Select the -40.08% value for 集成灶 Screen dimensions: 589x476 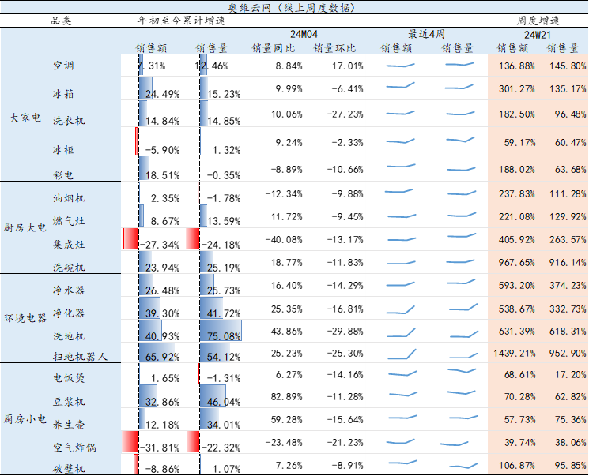284,240
